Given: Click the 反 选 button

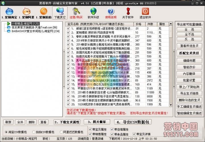Looking at the screenshot, I should (x=189, y=39).
